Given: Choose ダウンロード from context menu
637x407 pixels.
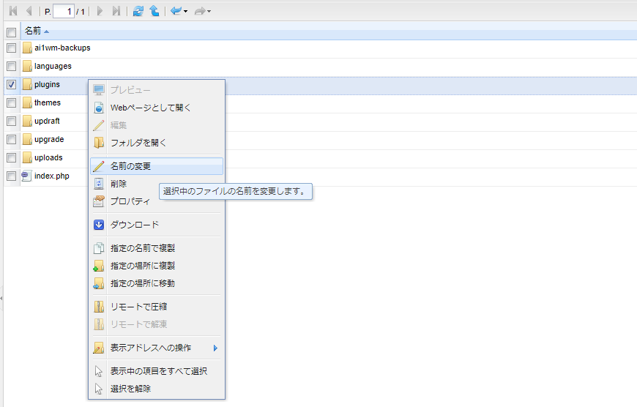Looking at the screenshot, I should click(157, 225).
